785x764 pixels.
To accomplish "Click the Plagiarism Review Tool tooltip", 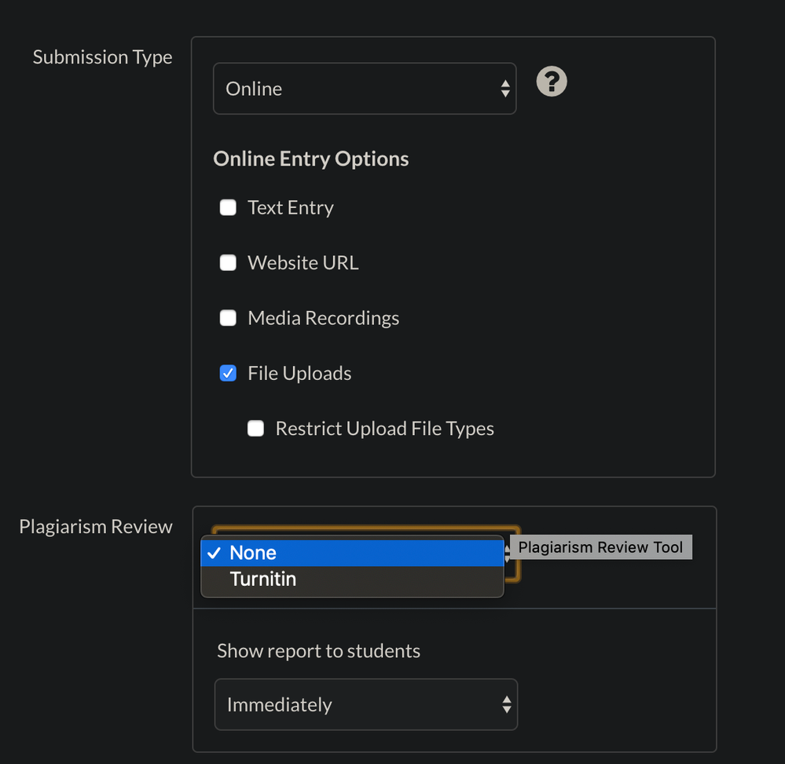I will (x=600, y=547).
